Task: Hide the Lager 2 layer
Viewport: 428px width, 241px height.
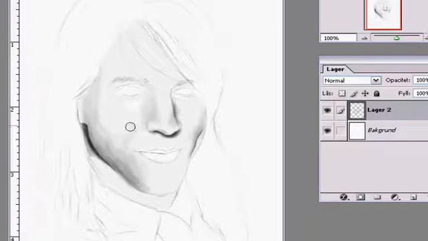Action: tap(327, 110)
